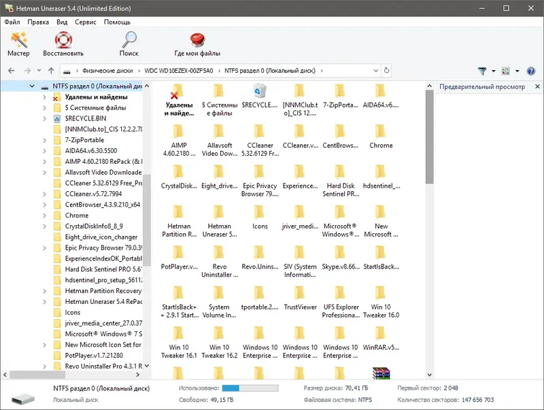
Task: Click the Восстановить lifebuoy button
Action: tap(63, 44)
